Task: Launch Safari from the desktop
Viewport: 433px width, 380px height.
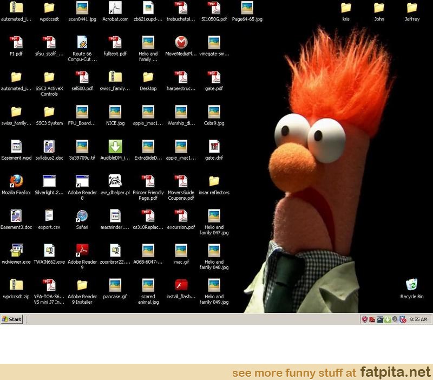Action: [82, 215]
